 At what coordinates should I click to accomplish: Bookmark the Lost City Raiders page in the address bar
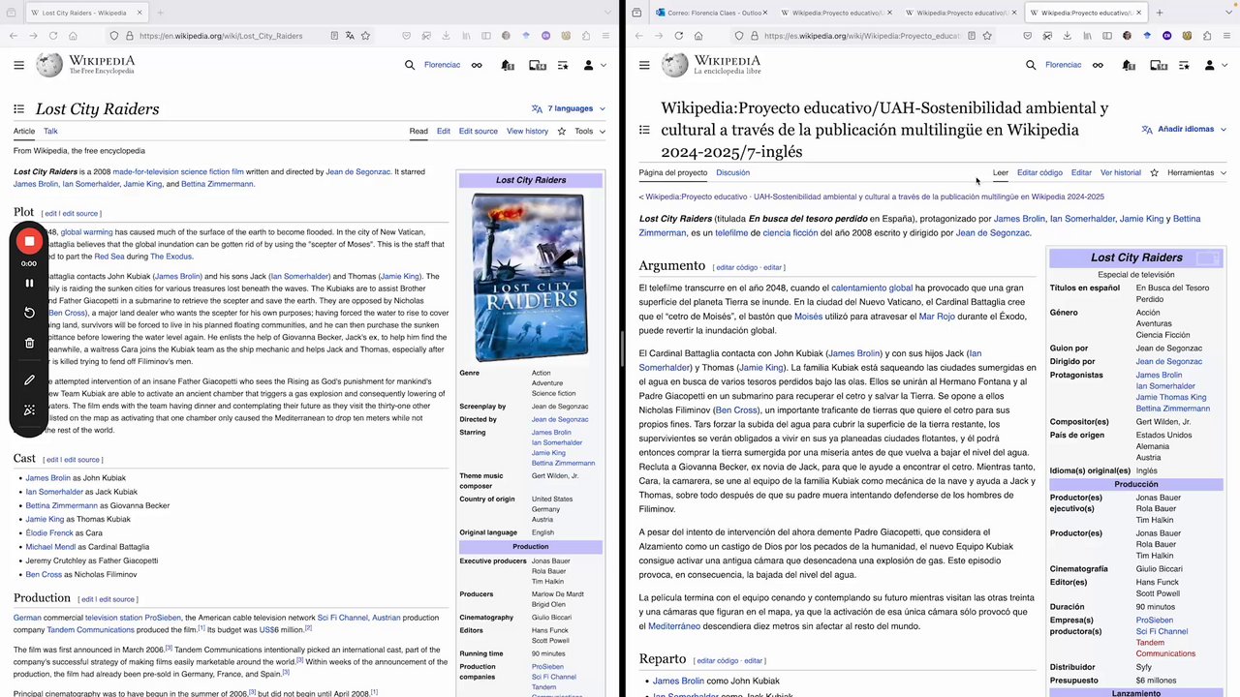(x=365, y=36)
